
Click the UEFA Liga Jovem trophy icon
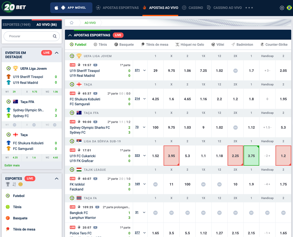click(x=79, y=56)
